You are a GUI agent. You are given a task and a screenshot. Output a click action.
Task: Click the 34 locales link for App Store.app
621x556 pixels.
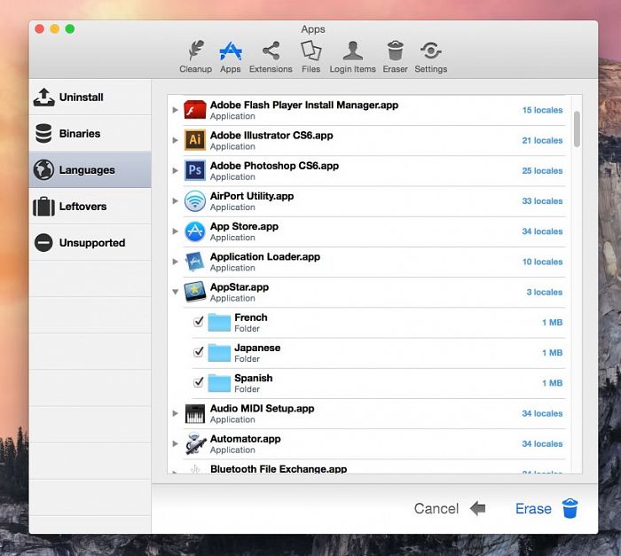coord(542,231)
